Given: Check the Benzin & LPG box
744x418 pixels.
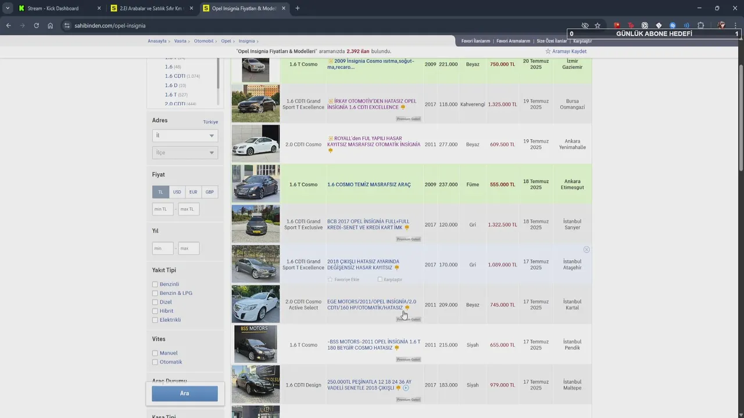Looking at the screenshot, I should (155, 293).
